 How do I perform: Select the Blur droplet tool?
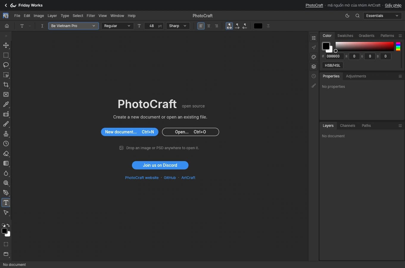click(x=6, y=173)
